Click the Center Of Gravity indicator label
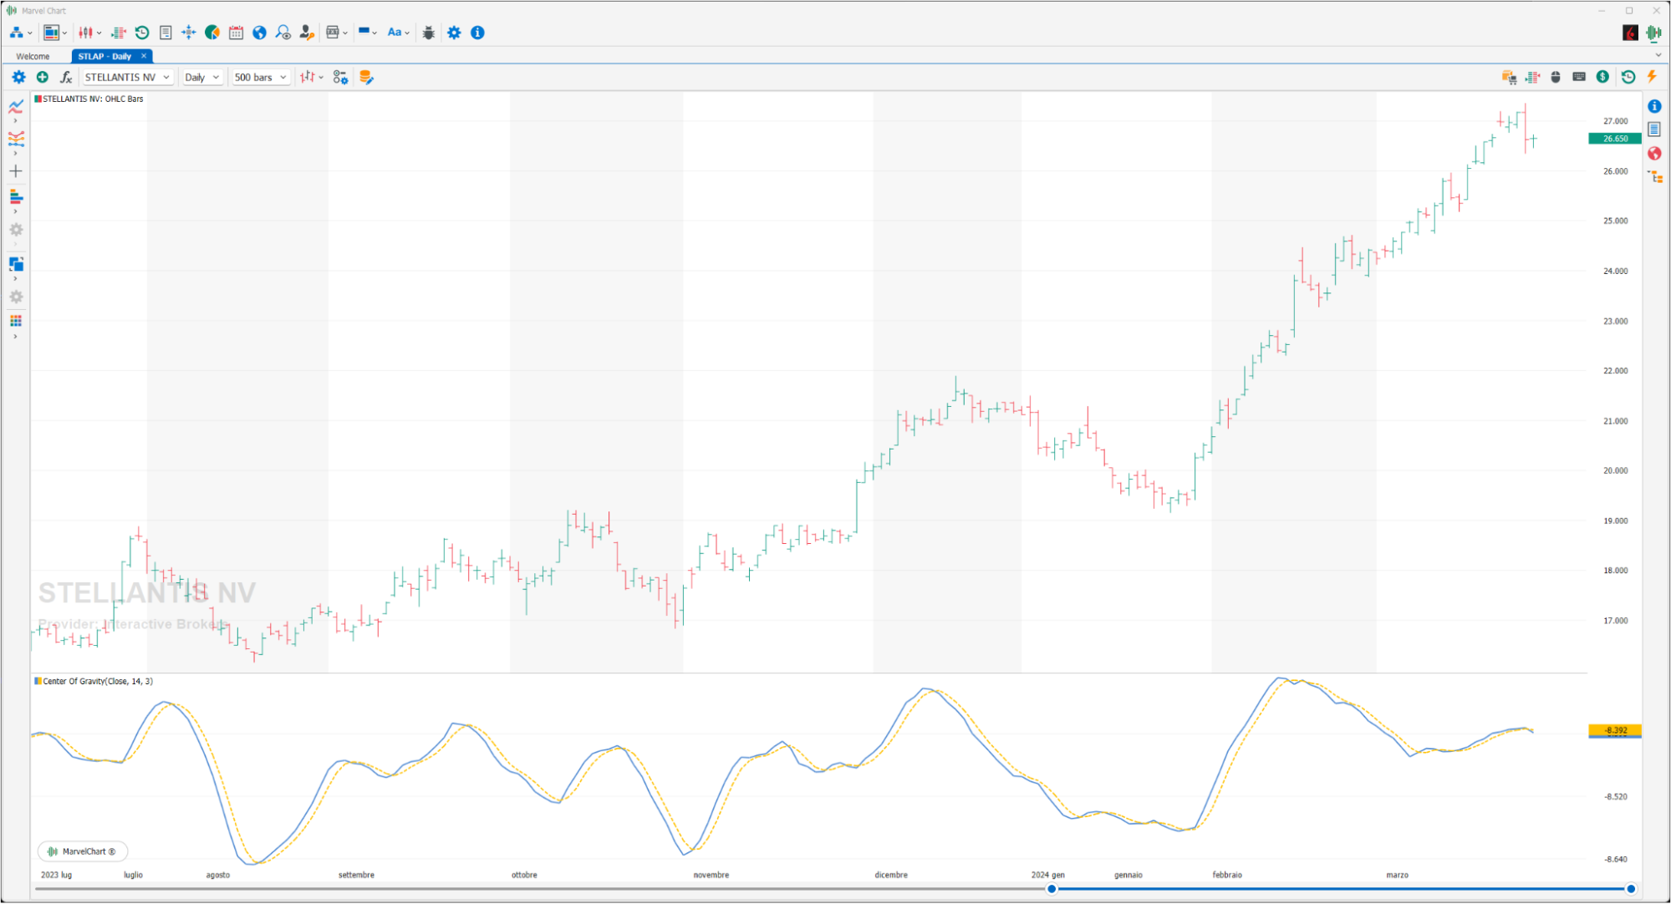Image resolution: width=1671 pixels, height=904 pixels. [98, 682]
